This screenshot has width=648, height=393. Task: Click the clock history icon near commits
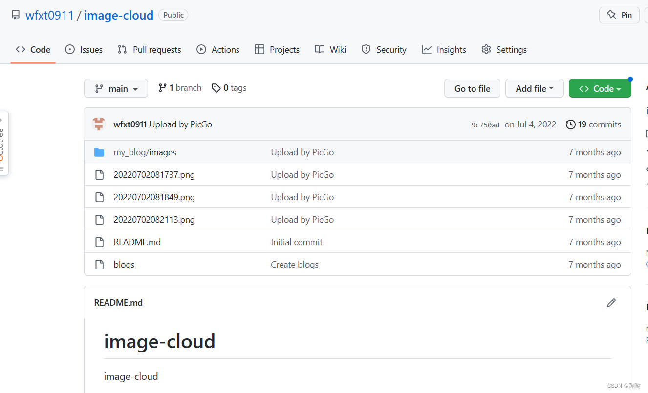point(570,124)
